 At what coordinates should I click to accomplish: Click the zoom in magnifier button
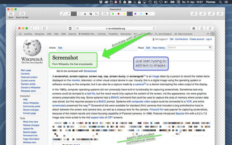194,14
